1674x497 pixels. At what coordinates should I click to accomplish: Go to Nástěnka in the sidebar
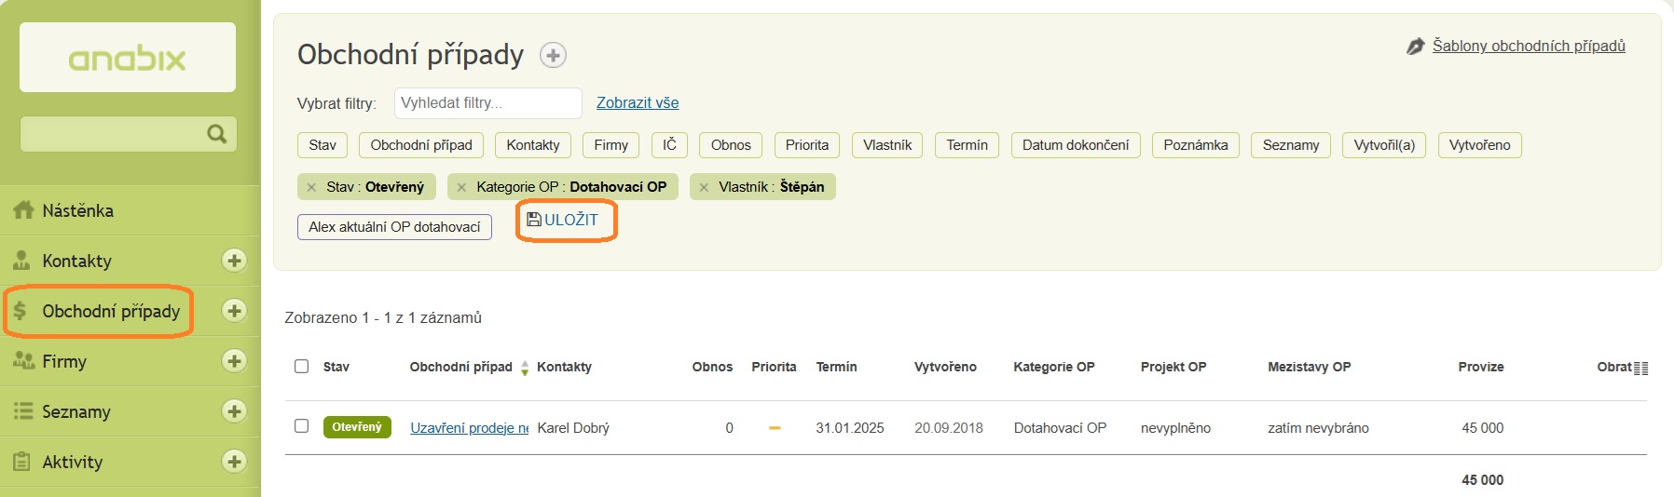tap(78, 211)
